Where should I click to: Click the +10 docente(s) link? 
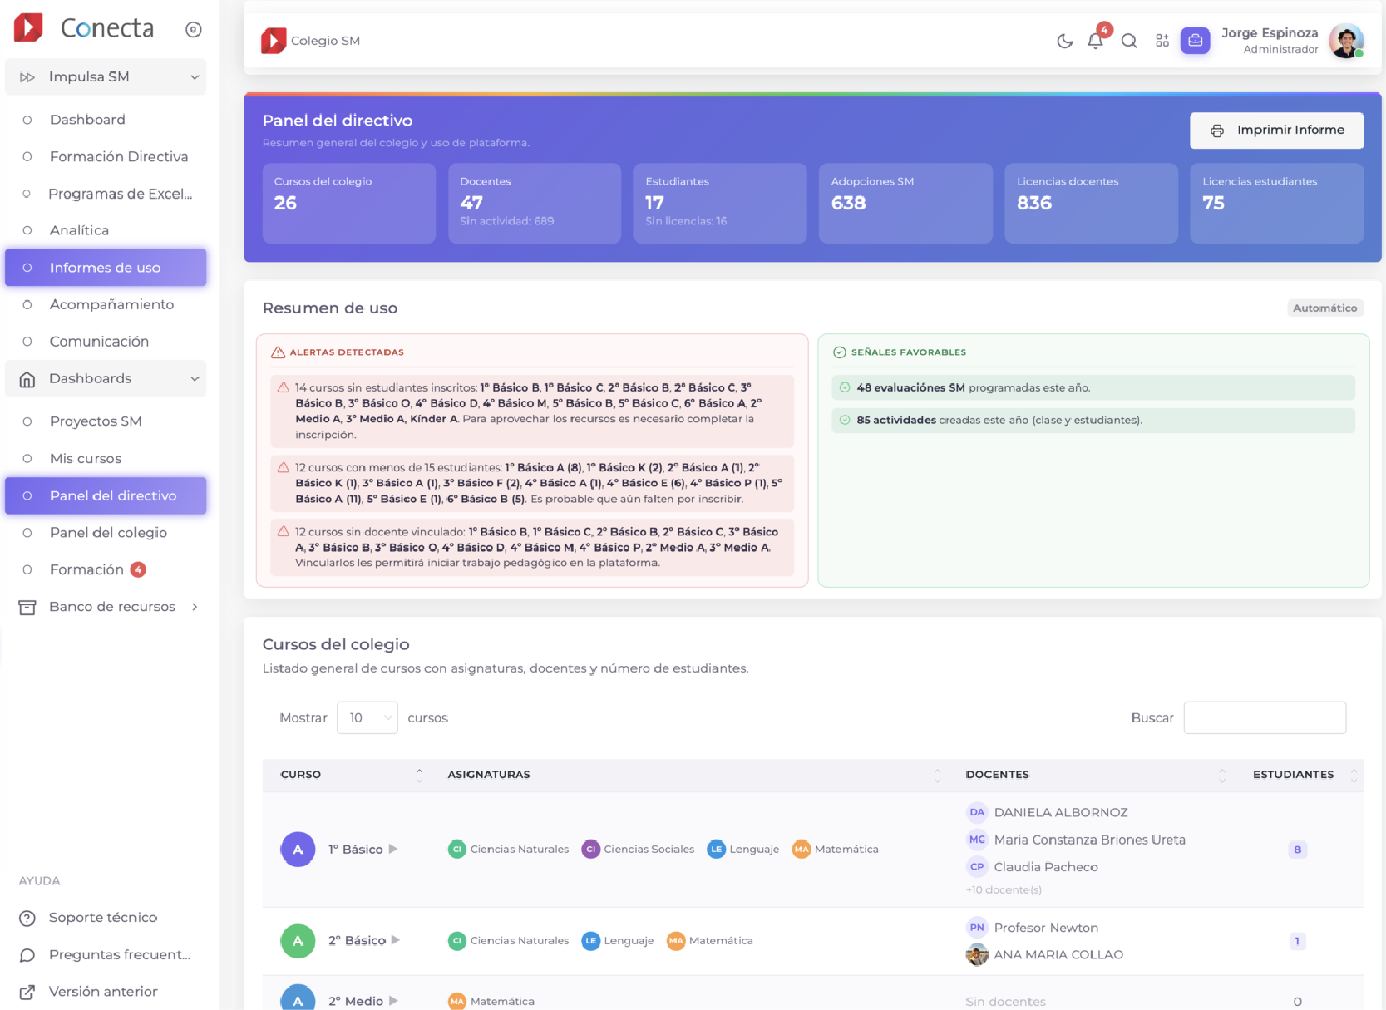pyautogui.click(x=1004, y=889)
